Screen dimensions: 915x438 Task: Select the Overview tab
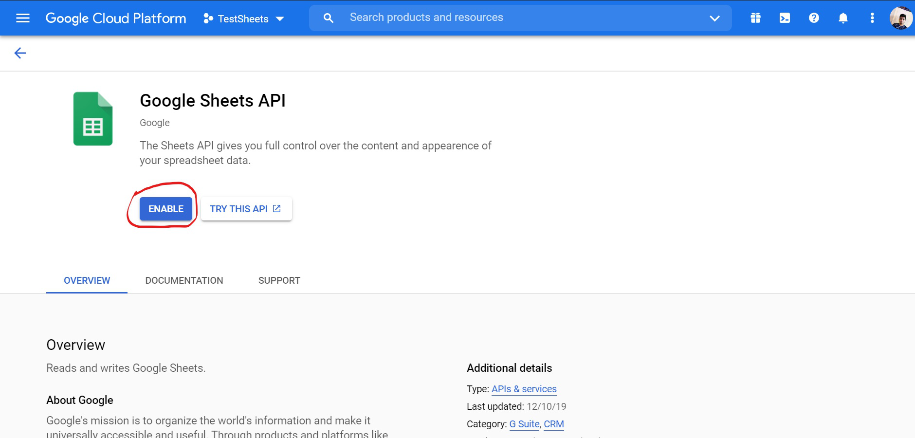coord(87,280)
